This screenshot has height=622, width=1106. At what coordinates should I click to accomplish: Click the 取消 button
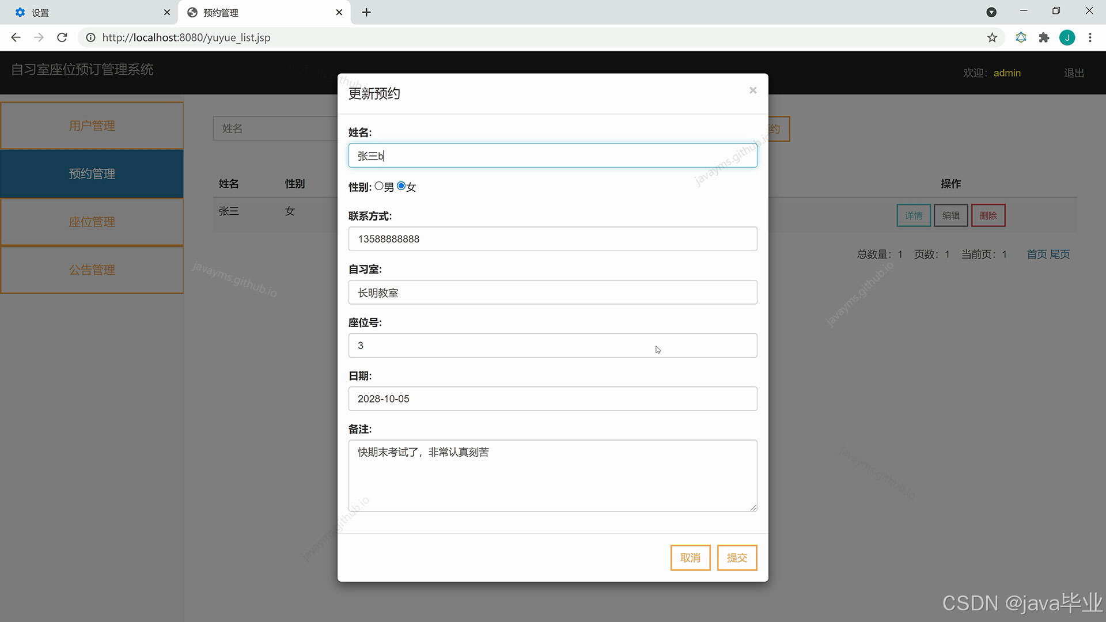[x=690, y=557]
